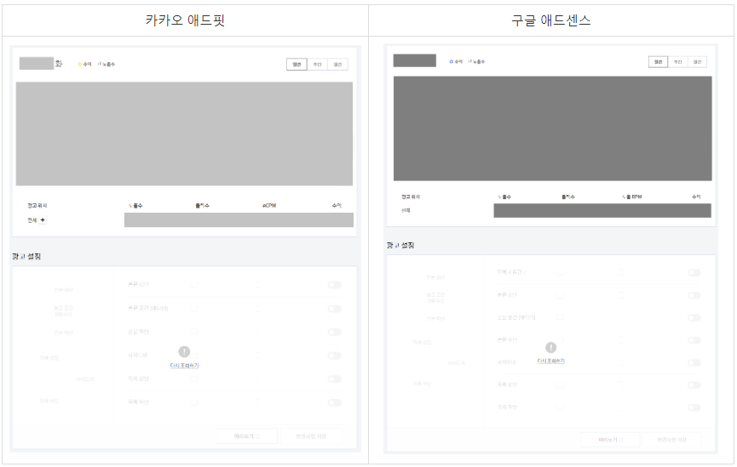Click the 구글 애드센스 column title

point(551,20)
